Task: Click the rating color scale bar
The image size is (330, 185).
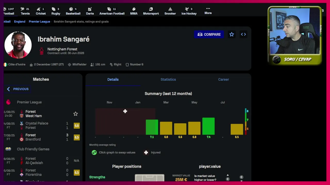Action: tap(246, 122)
